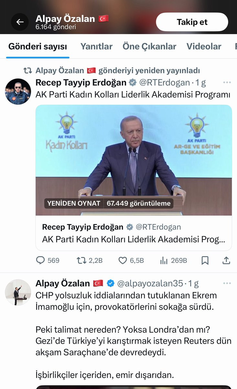
Task: Replay video with YENİDEN OYNAT
Action: tap(73, 203)
